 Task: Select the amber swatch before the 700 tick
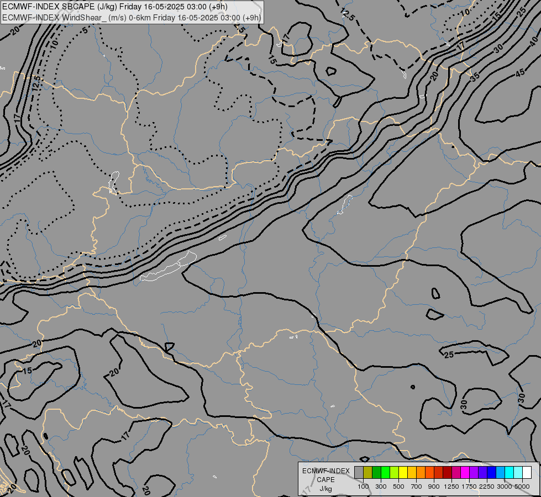tap(412, 472)
